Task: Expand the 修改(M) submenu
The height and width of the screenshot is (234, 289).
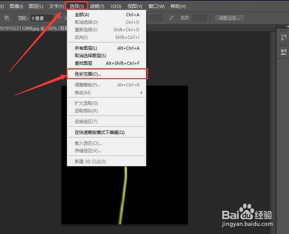Action: [83, 93]
